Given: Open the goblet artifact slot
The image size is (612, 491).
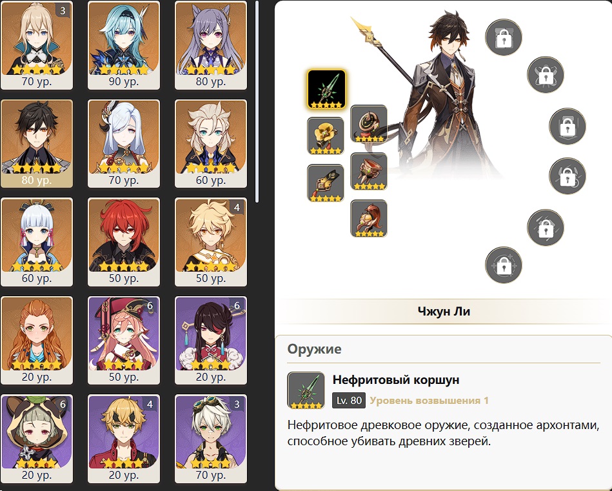Looking at the screenshot, I should (369, 171).
